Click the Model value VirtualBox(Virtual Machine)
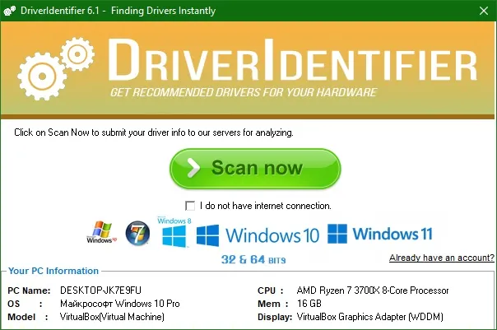The width and height of the screenshot is (497, 330). click(112, 317)
